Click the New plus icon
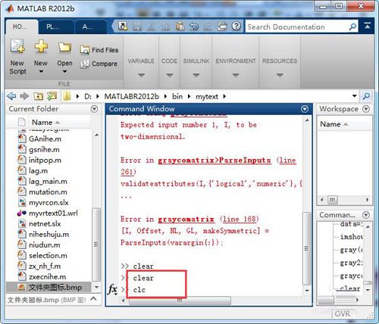Image resolution: width=379 pixels, height=324 pixels. [41, 46]
